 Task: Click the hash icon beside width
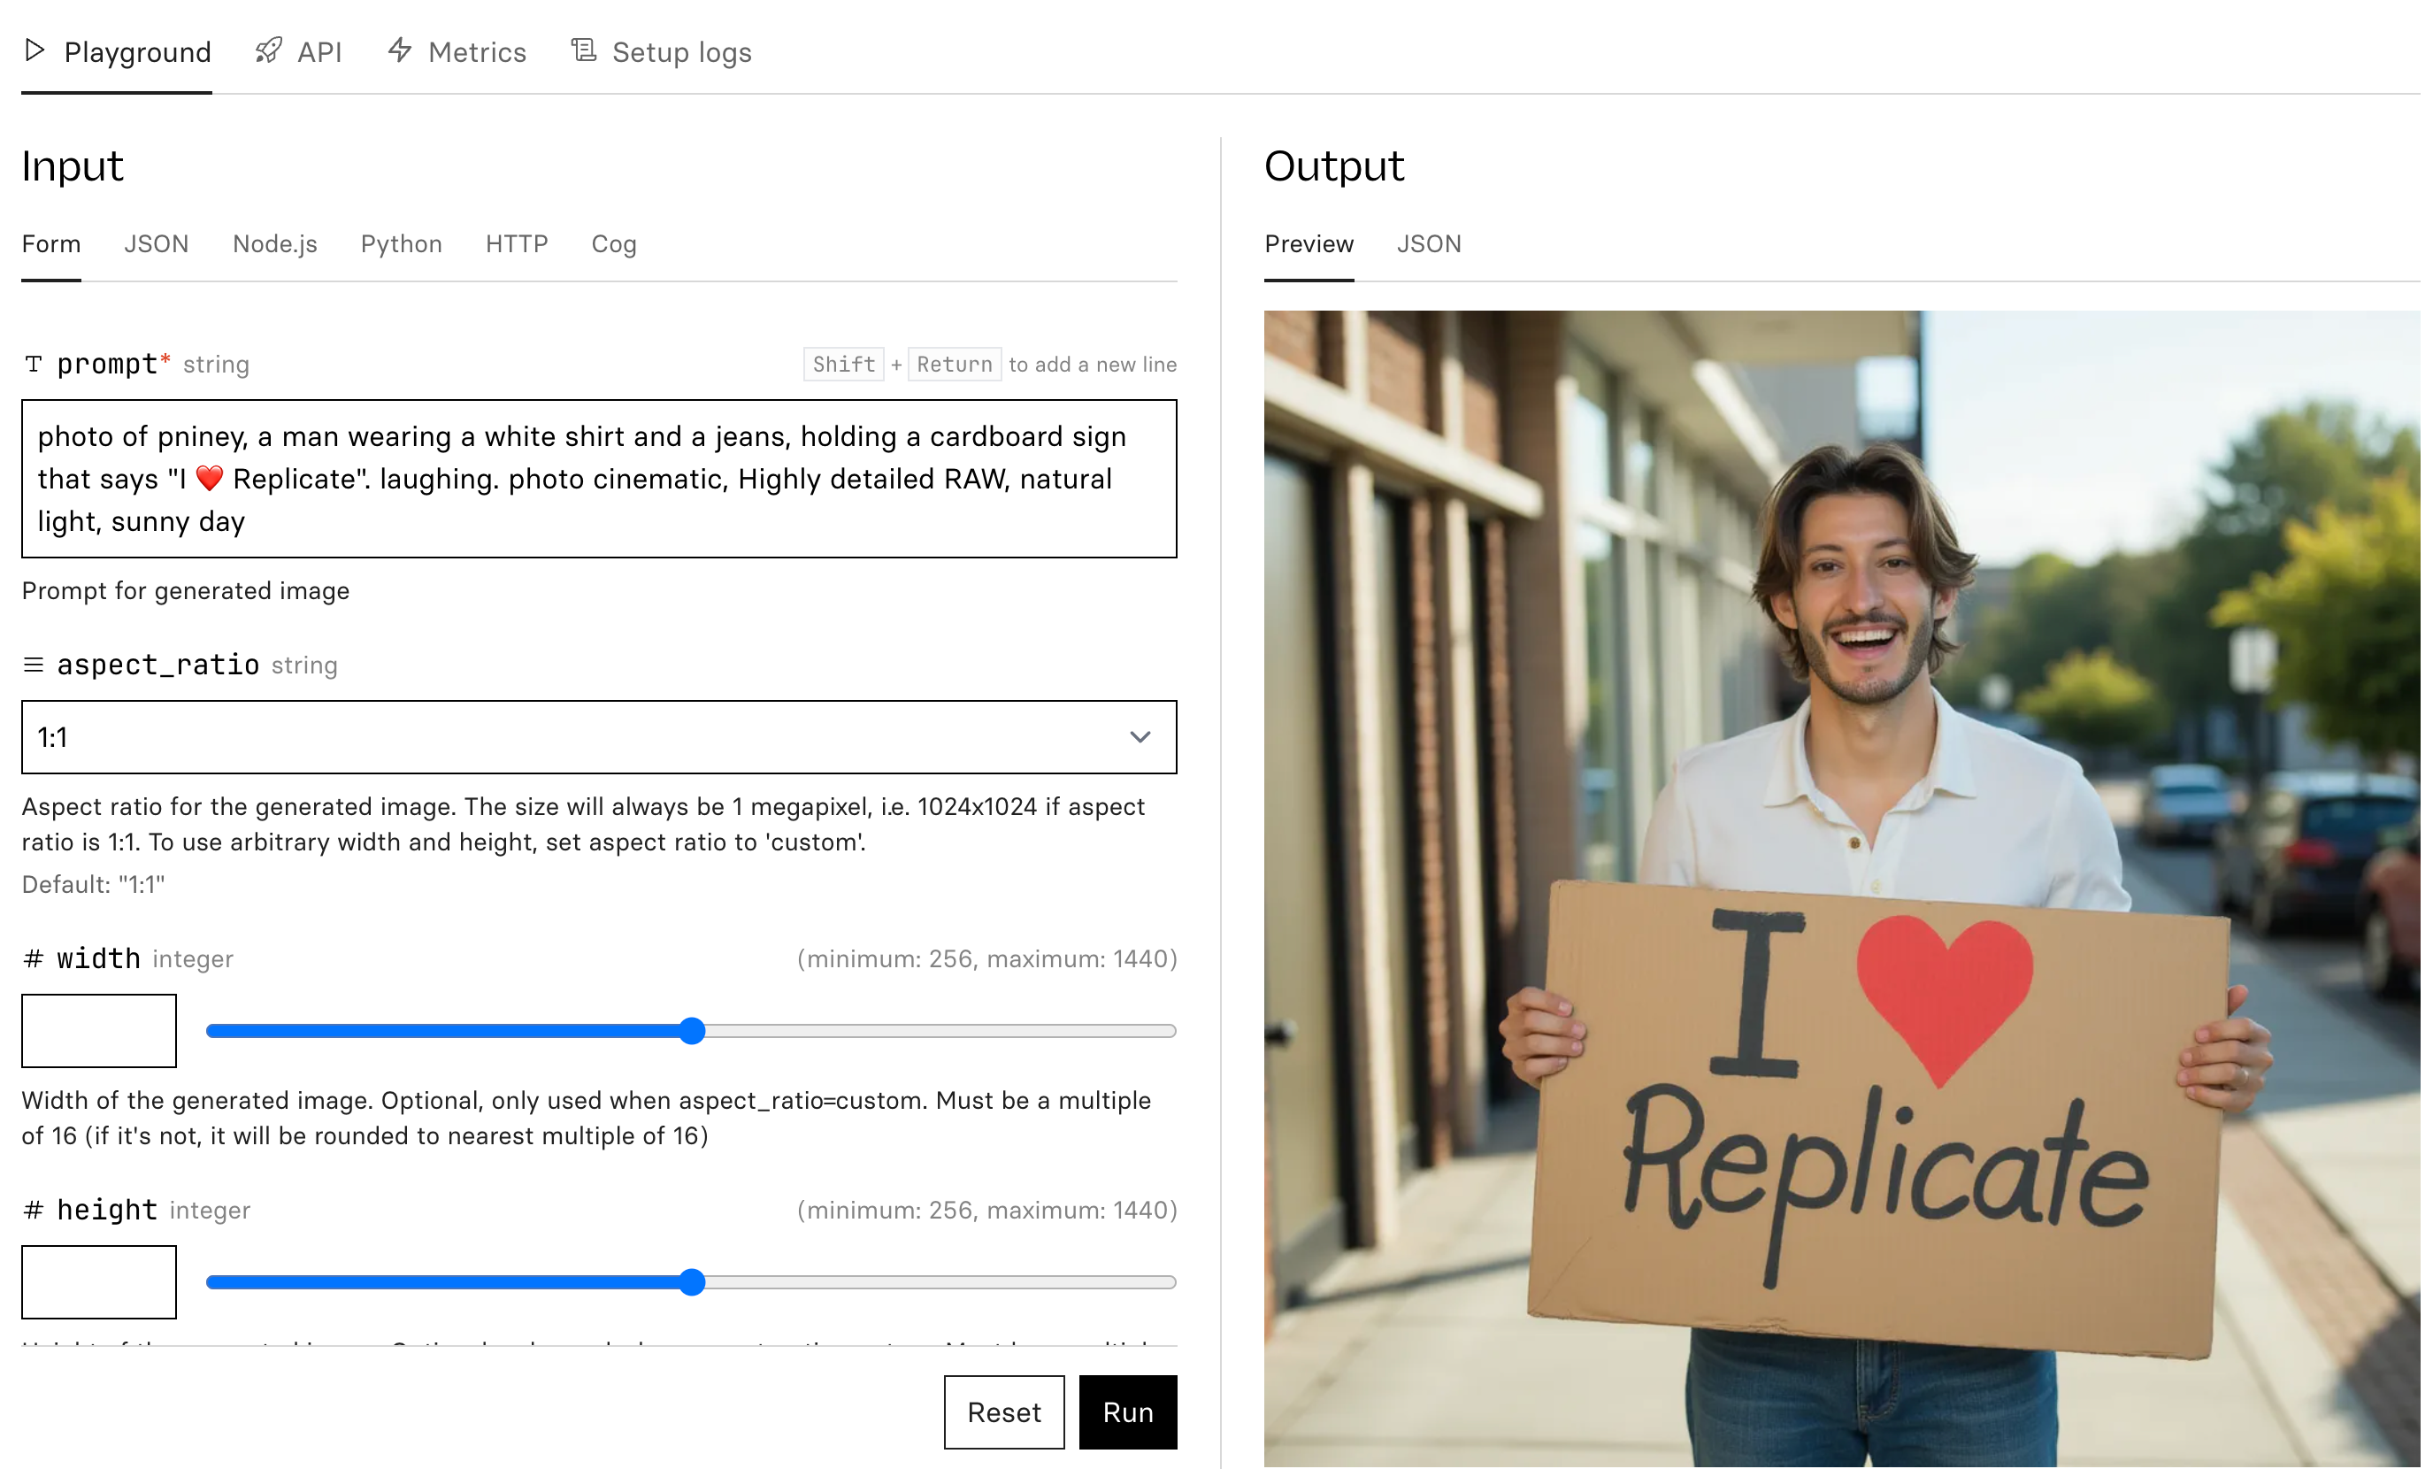34,958
